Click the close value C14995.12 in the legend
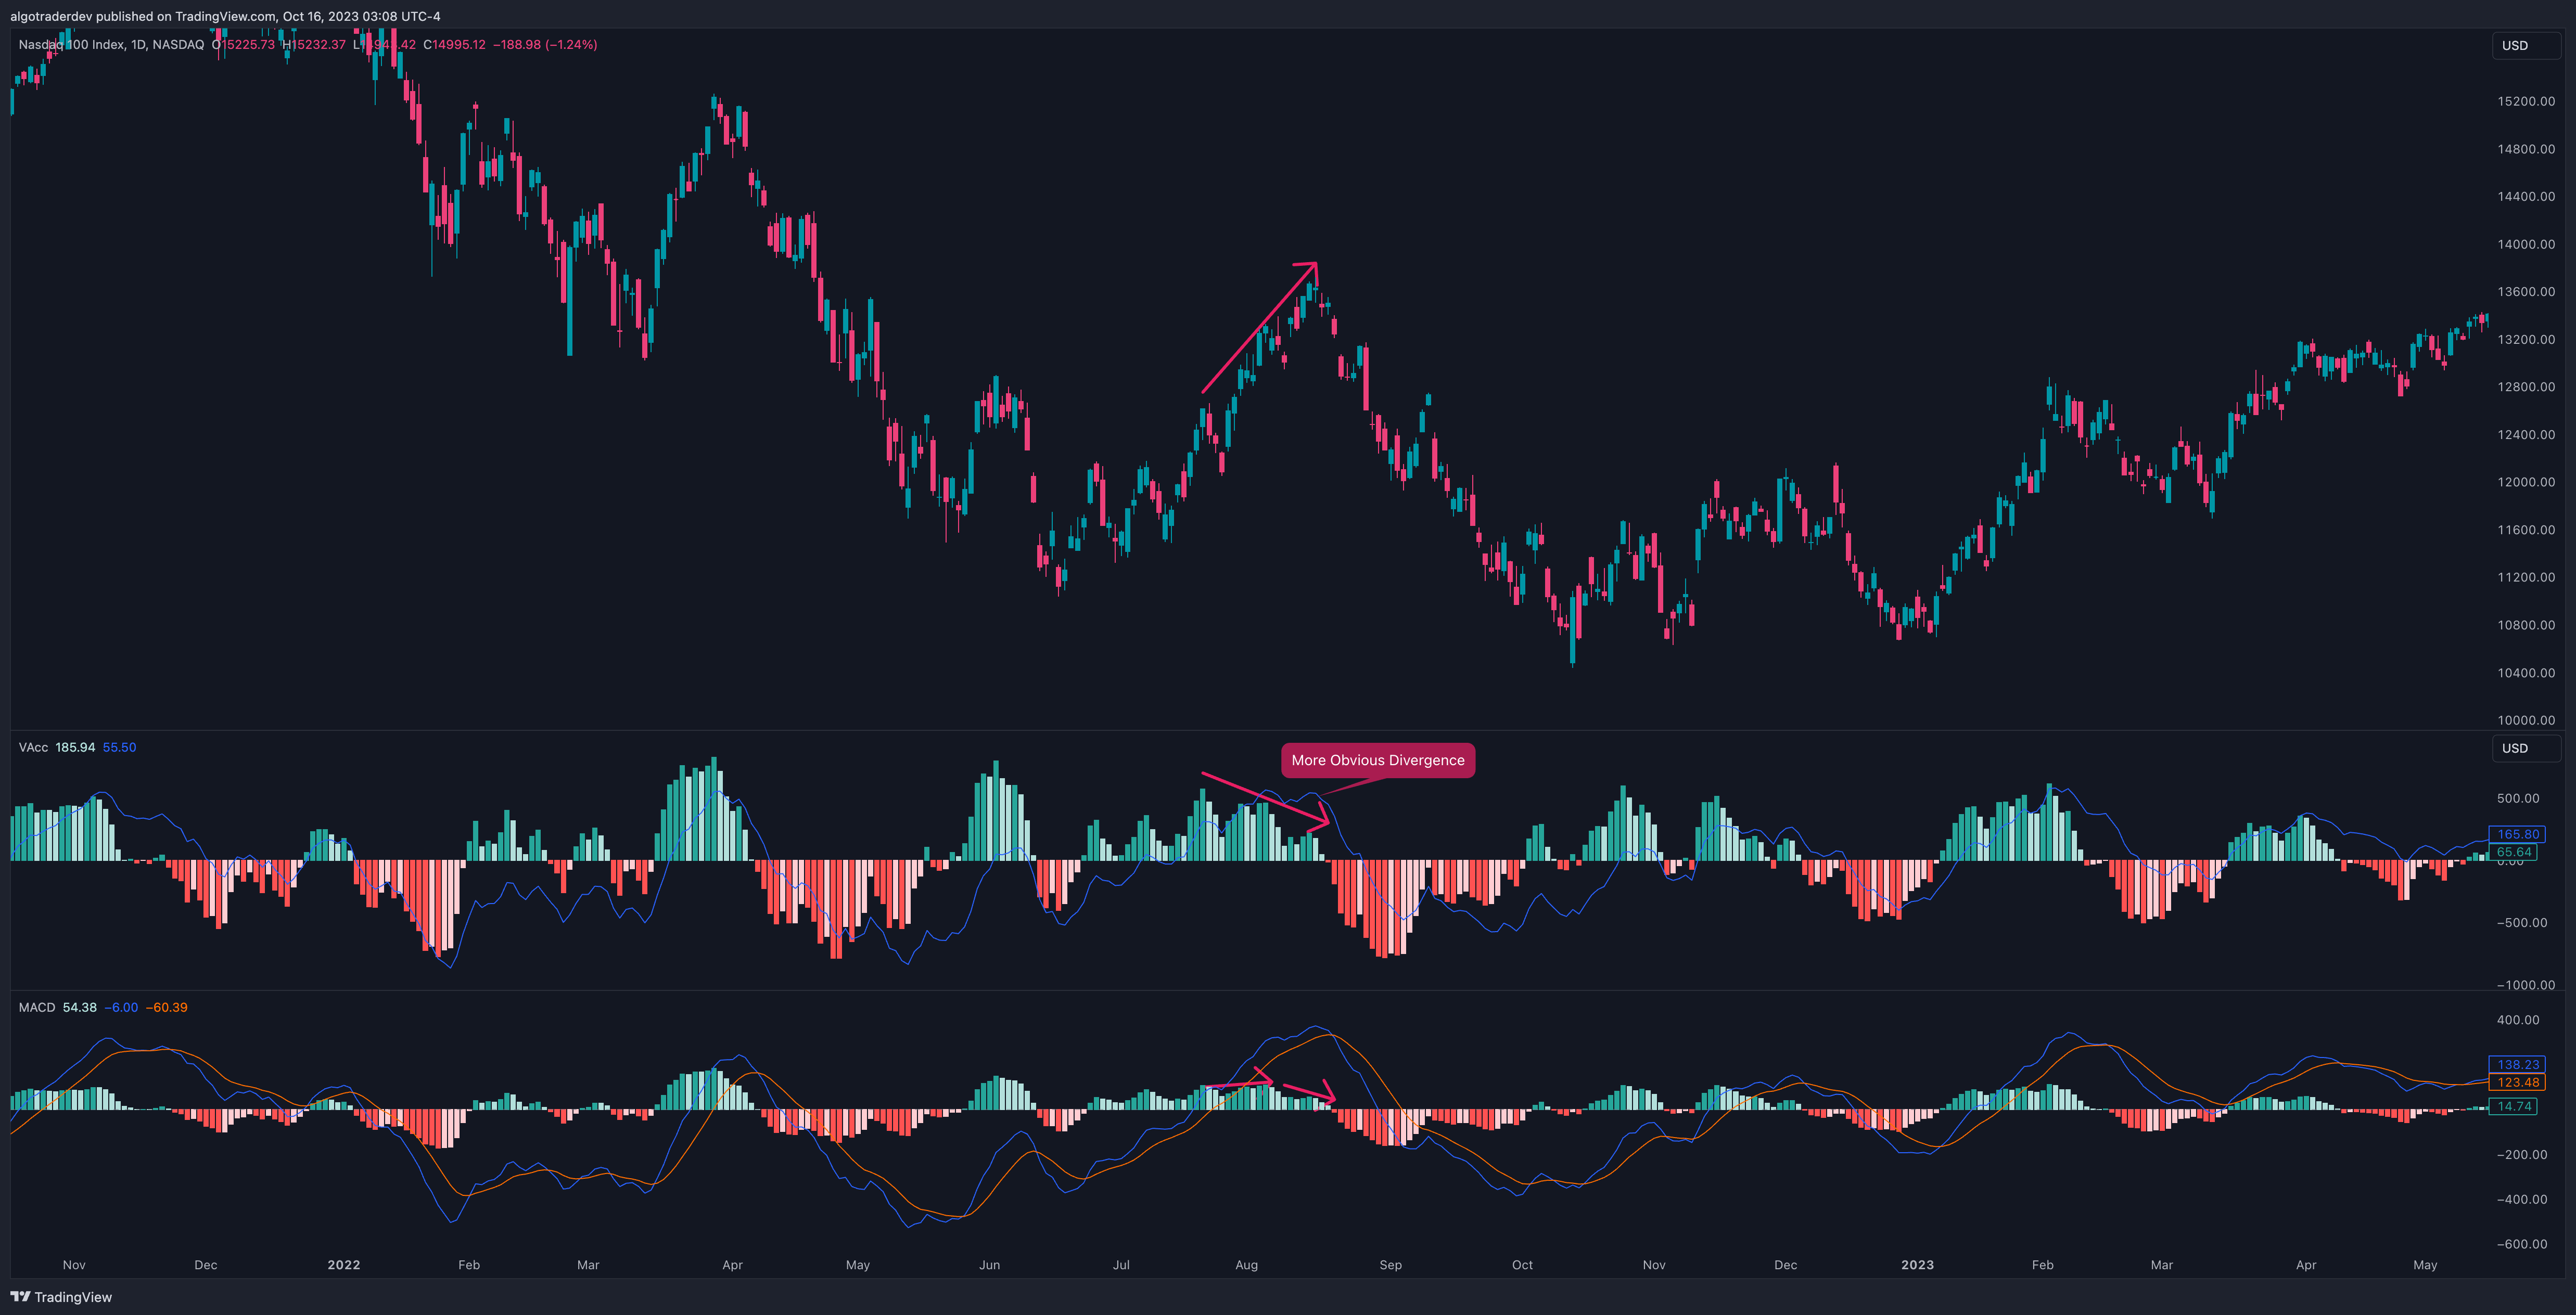 pyautogui.click(x=454, y=45)
